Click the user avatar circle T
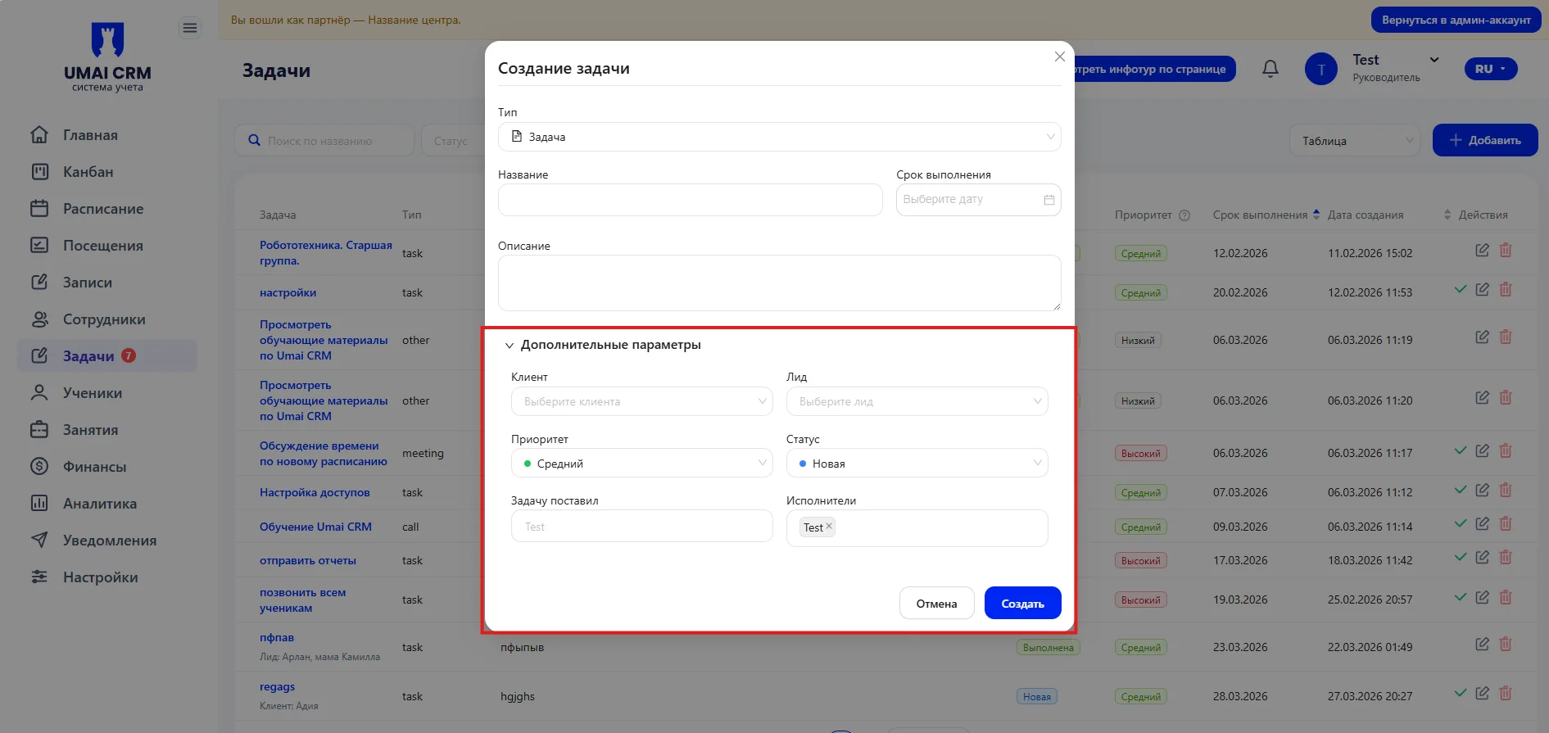 [1320, 69]
